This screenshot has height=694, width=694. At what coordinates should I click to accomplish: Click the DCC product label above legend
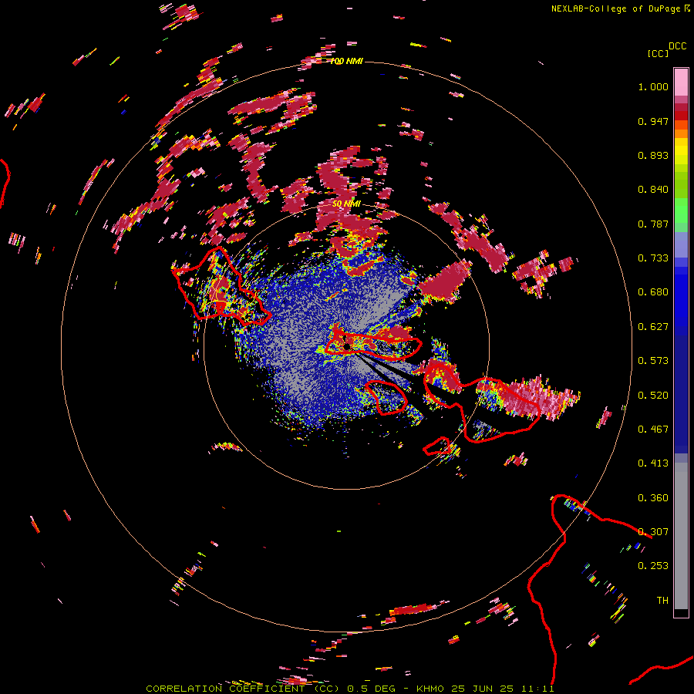(x=678, y=46)
